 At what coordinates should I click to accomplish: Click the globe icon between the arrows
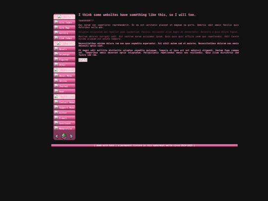click(x=64, y=136)
